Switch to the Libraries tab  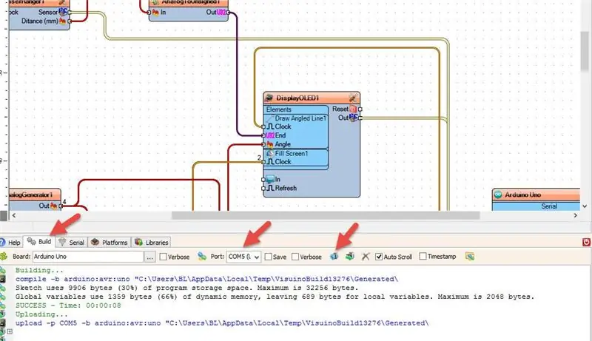coord(152,243)
